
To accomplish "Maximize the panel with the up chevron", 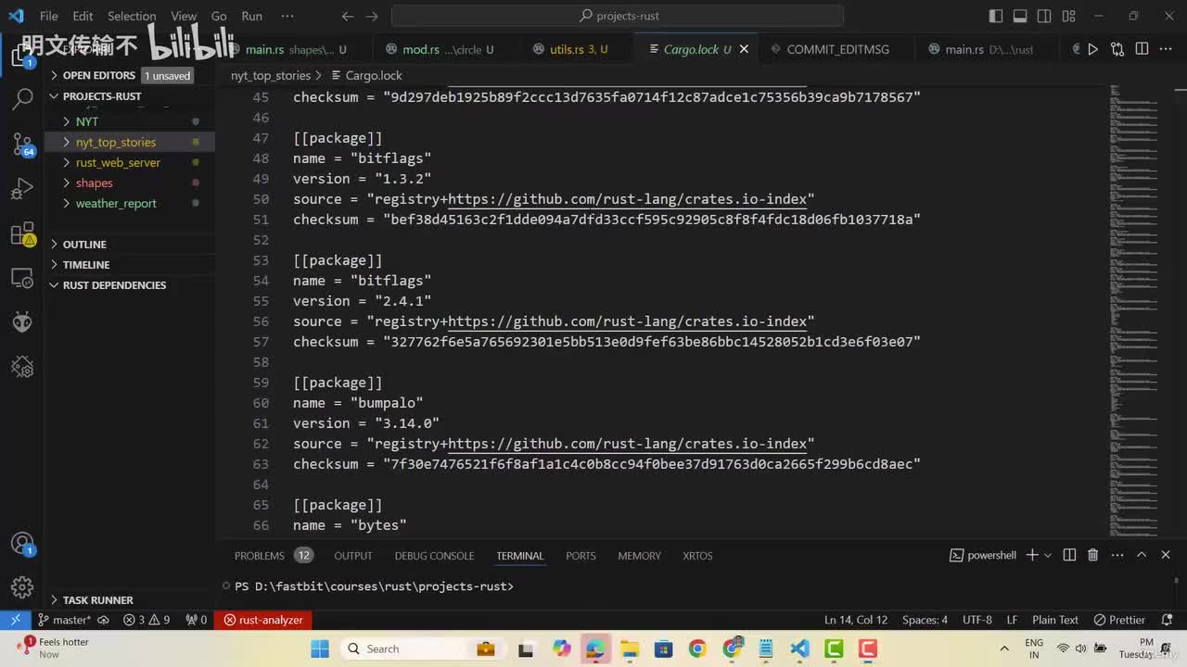I will [x=1142, y=555].
